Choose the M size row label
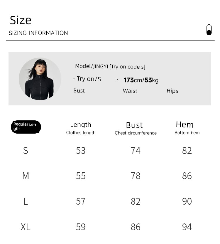220x244 pixels. [x=26, y=176]
